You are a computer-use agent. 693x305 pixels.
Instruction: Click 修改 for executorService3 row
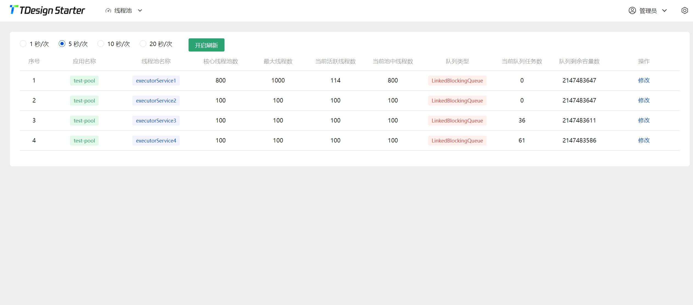[644, 120]
